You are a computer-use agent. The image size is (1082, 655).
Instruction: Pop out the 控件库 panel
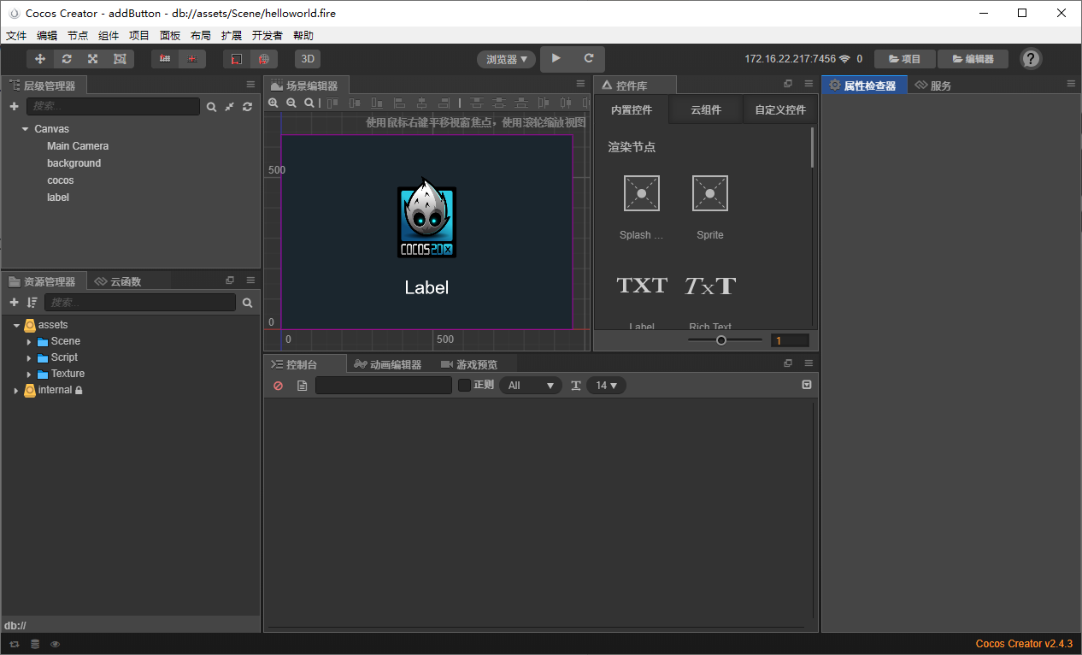[x=788, y=84]
